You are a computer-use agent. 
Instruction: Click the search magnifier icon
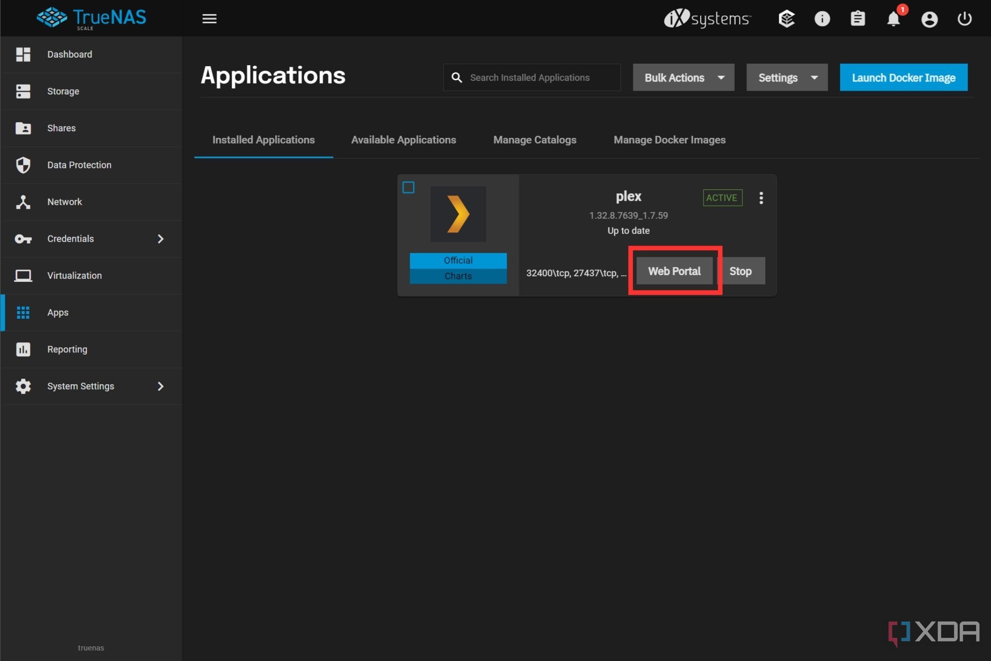[x=456, y=77]
